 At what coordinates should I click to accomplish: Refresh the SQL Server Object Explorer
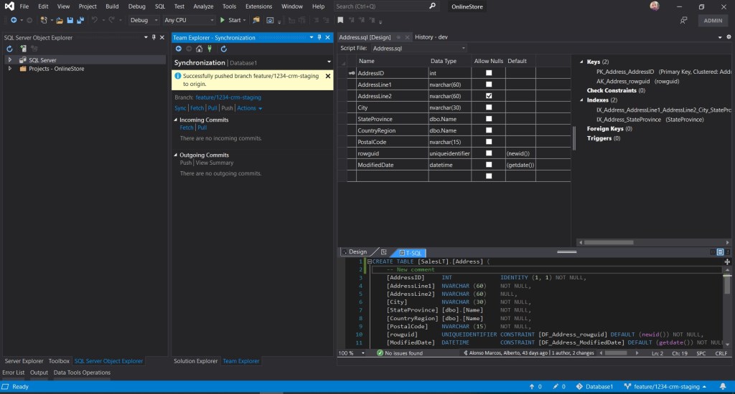[x=11, y=49]
